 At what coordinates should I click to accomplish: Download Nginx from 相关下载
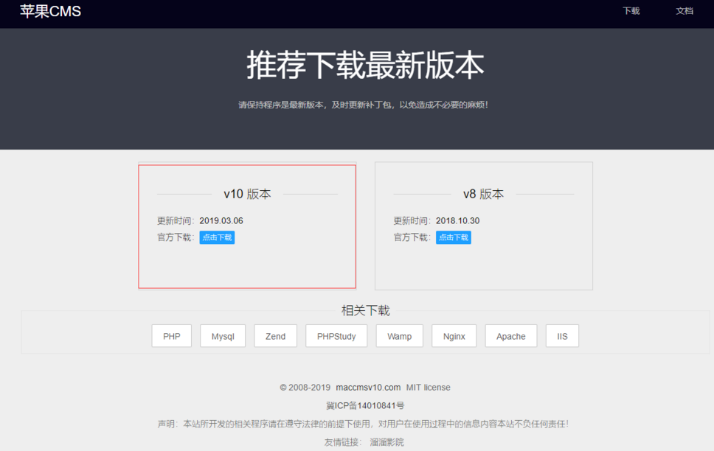click(454, 335)
